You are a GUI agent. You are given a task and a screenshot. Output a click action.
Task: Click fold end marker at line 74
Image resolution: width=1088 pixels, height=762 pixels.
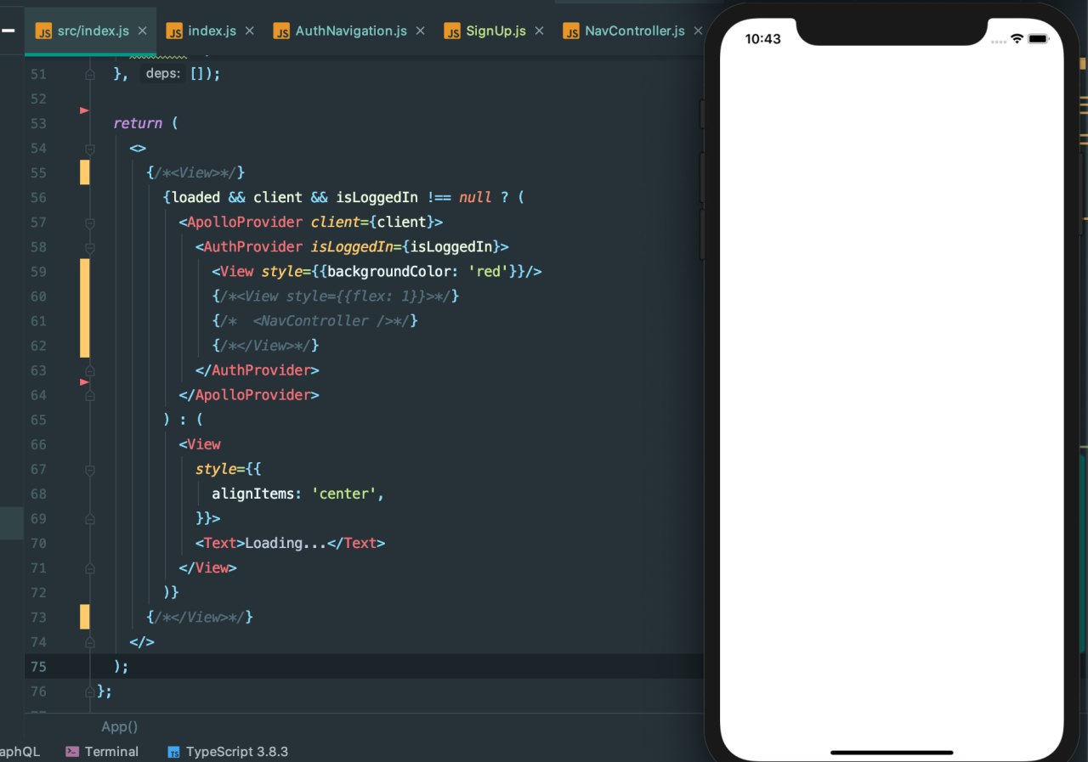tap(90, 641)
